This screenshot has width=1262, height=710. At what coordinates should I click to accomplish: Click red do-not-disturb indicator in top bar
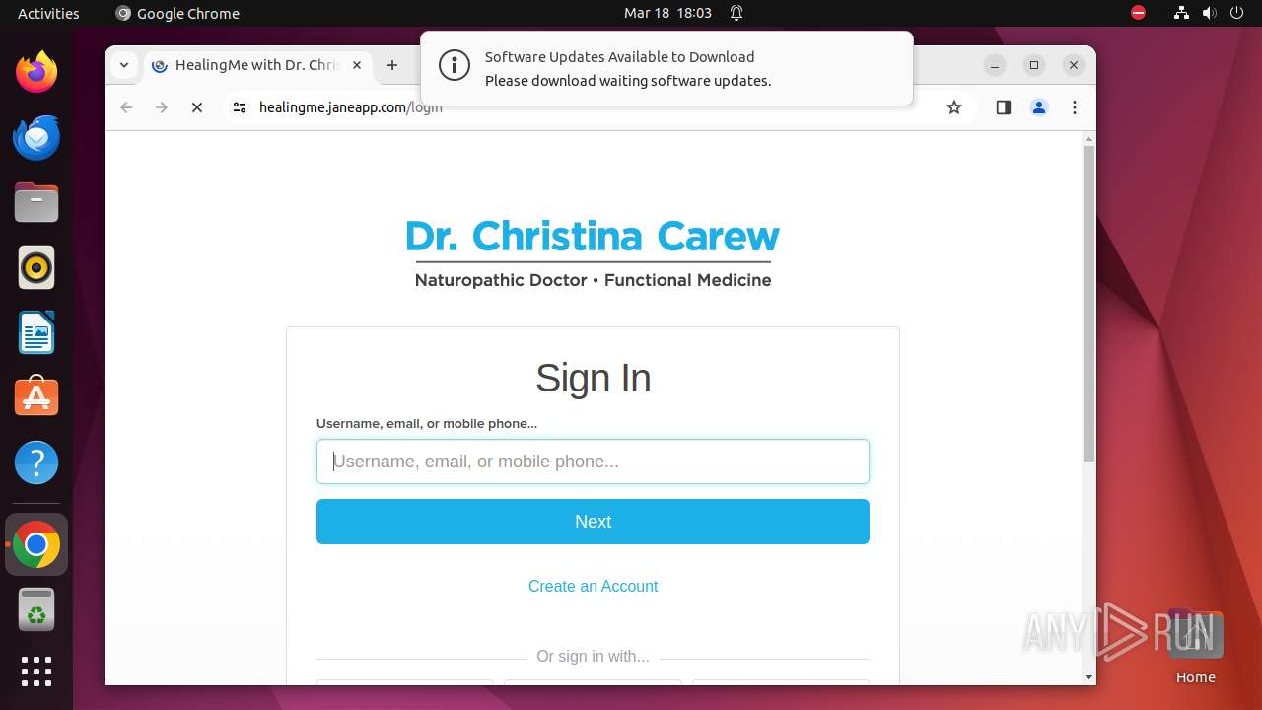click(1138, 13)
